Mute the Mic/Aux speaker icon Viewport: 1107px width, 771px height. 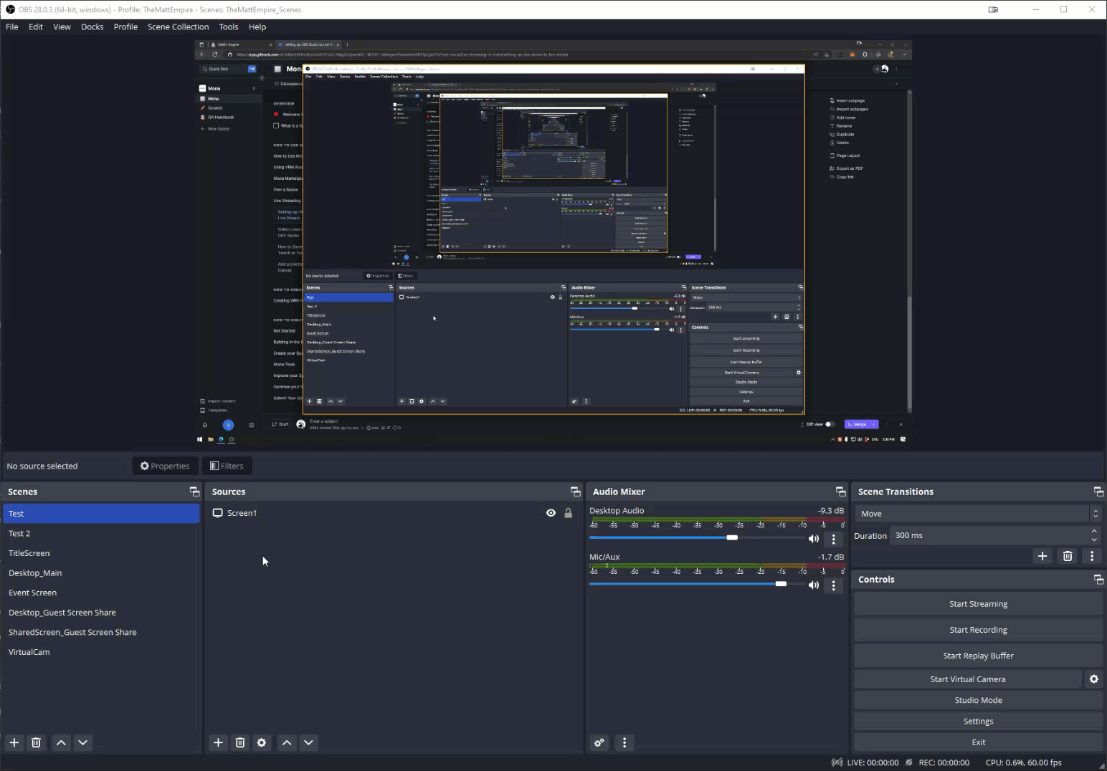pos(814,585)
